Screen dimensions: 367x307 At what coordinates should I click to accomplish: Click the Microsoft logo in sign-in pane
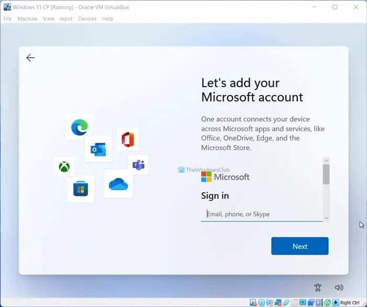click(225, 177)
